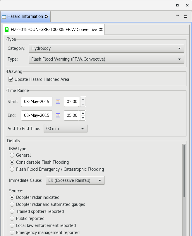Viewport: 192px width, 236px height.
Task: Select Trained spotters reported source
Action: point(12,211)
